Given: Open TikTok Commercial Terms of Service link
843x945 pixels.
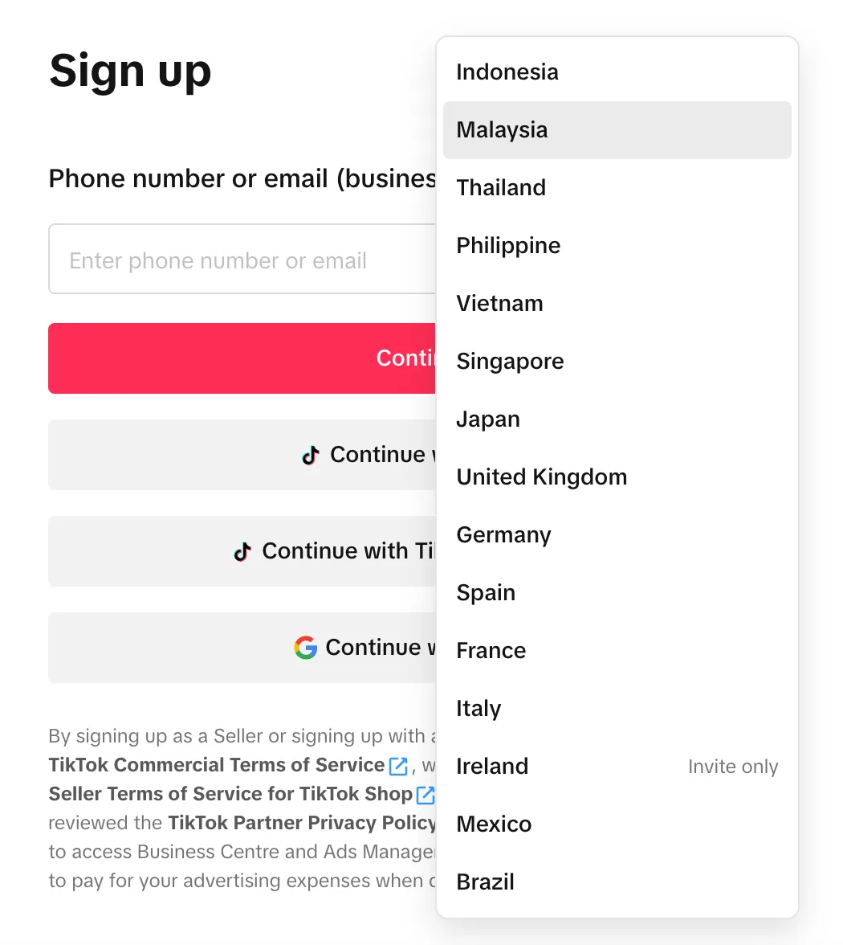Looking at the screenshot, I should click(x=217, y=765).
